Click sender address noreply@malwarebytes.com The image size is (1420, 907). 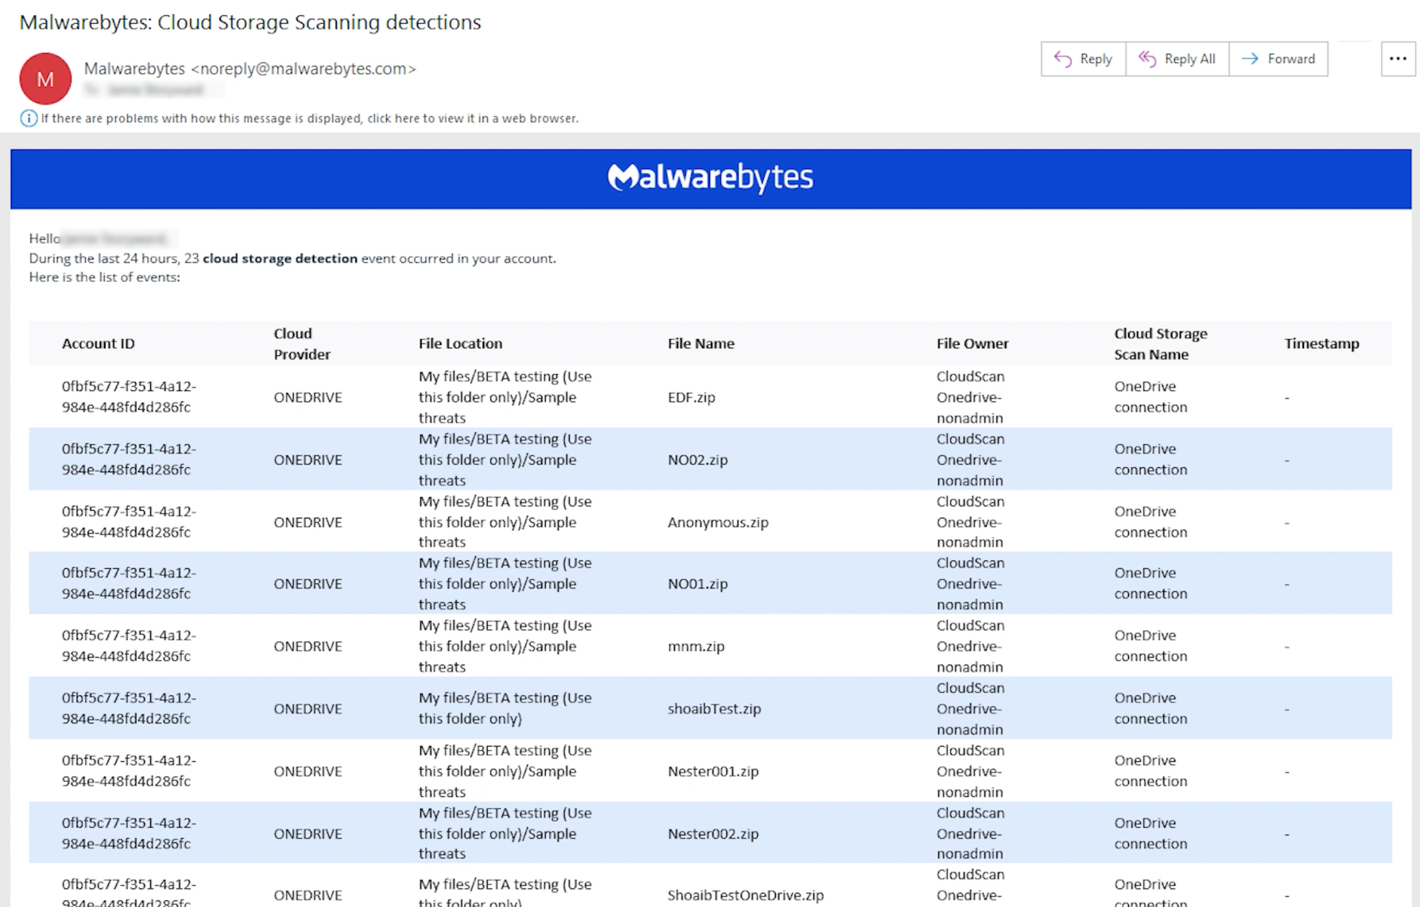(304, 69)
